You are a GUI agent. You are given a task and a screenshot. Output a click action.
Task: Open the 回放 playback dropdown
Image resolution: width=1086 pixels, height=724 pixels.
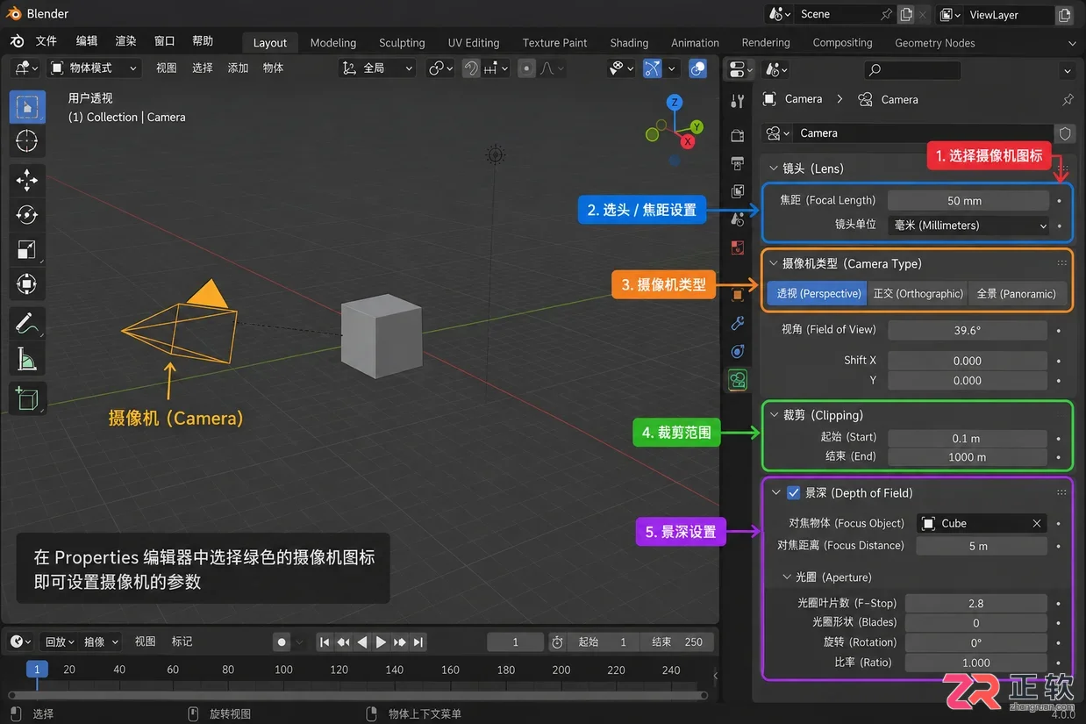tap(60, 642)
